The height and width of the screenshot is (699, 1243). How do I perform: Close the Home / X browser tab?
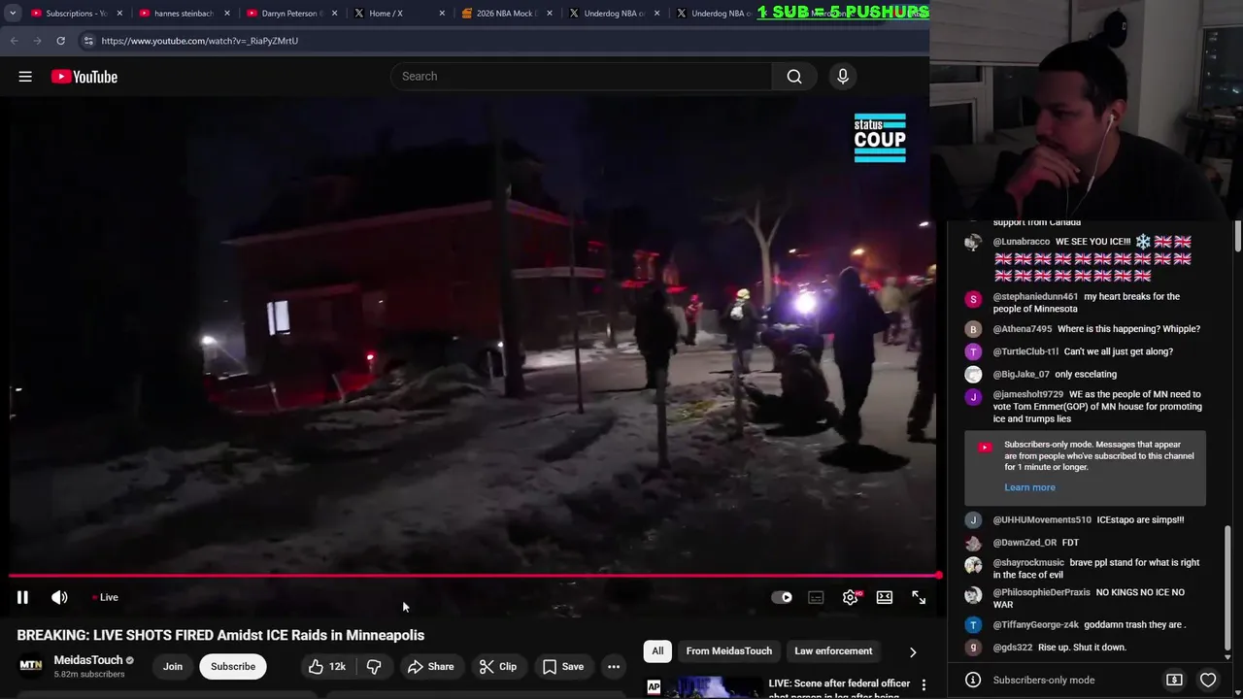point(442,14)
